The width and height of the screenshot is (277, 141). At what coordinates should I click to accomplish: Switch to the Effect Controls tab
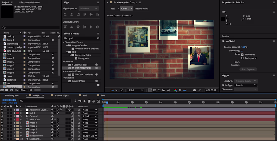[29, 3]
